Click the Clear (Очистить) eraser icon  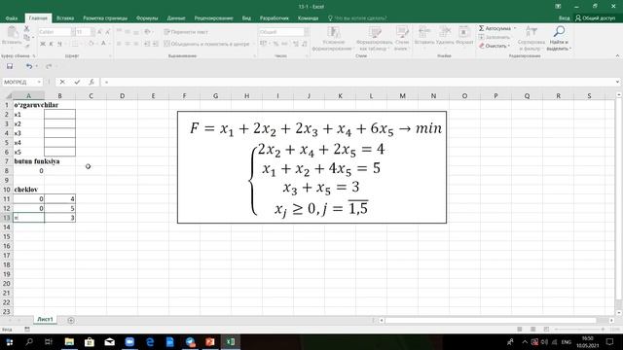tap(482, 46)
